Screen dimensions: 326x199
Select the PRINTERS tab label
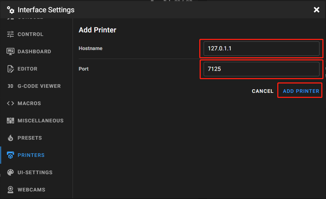click(31, 155)
